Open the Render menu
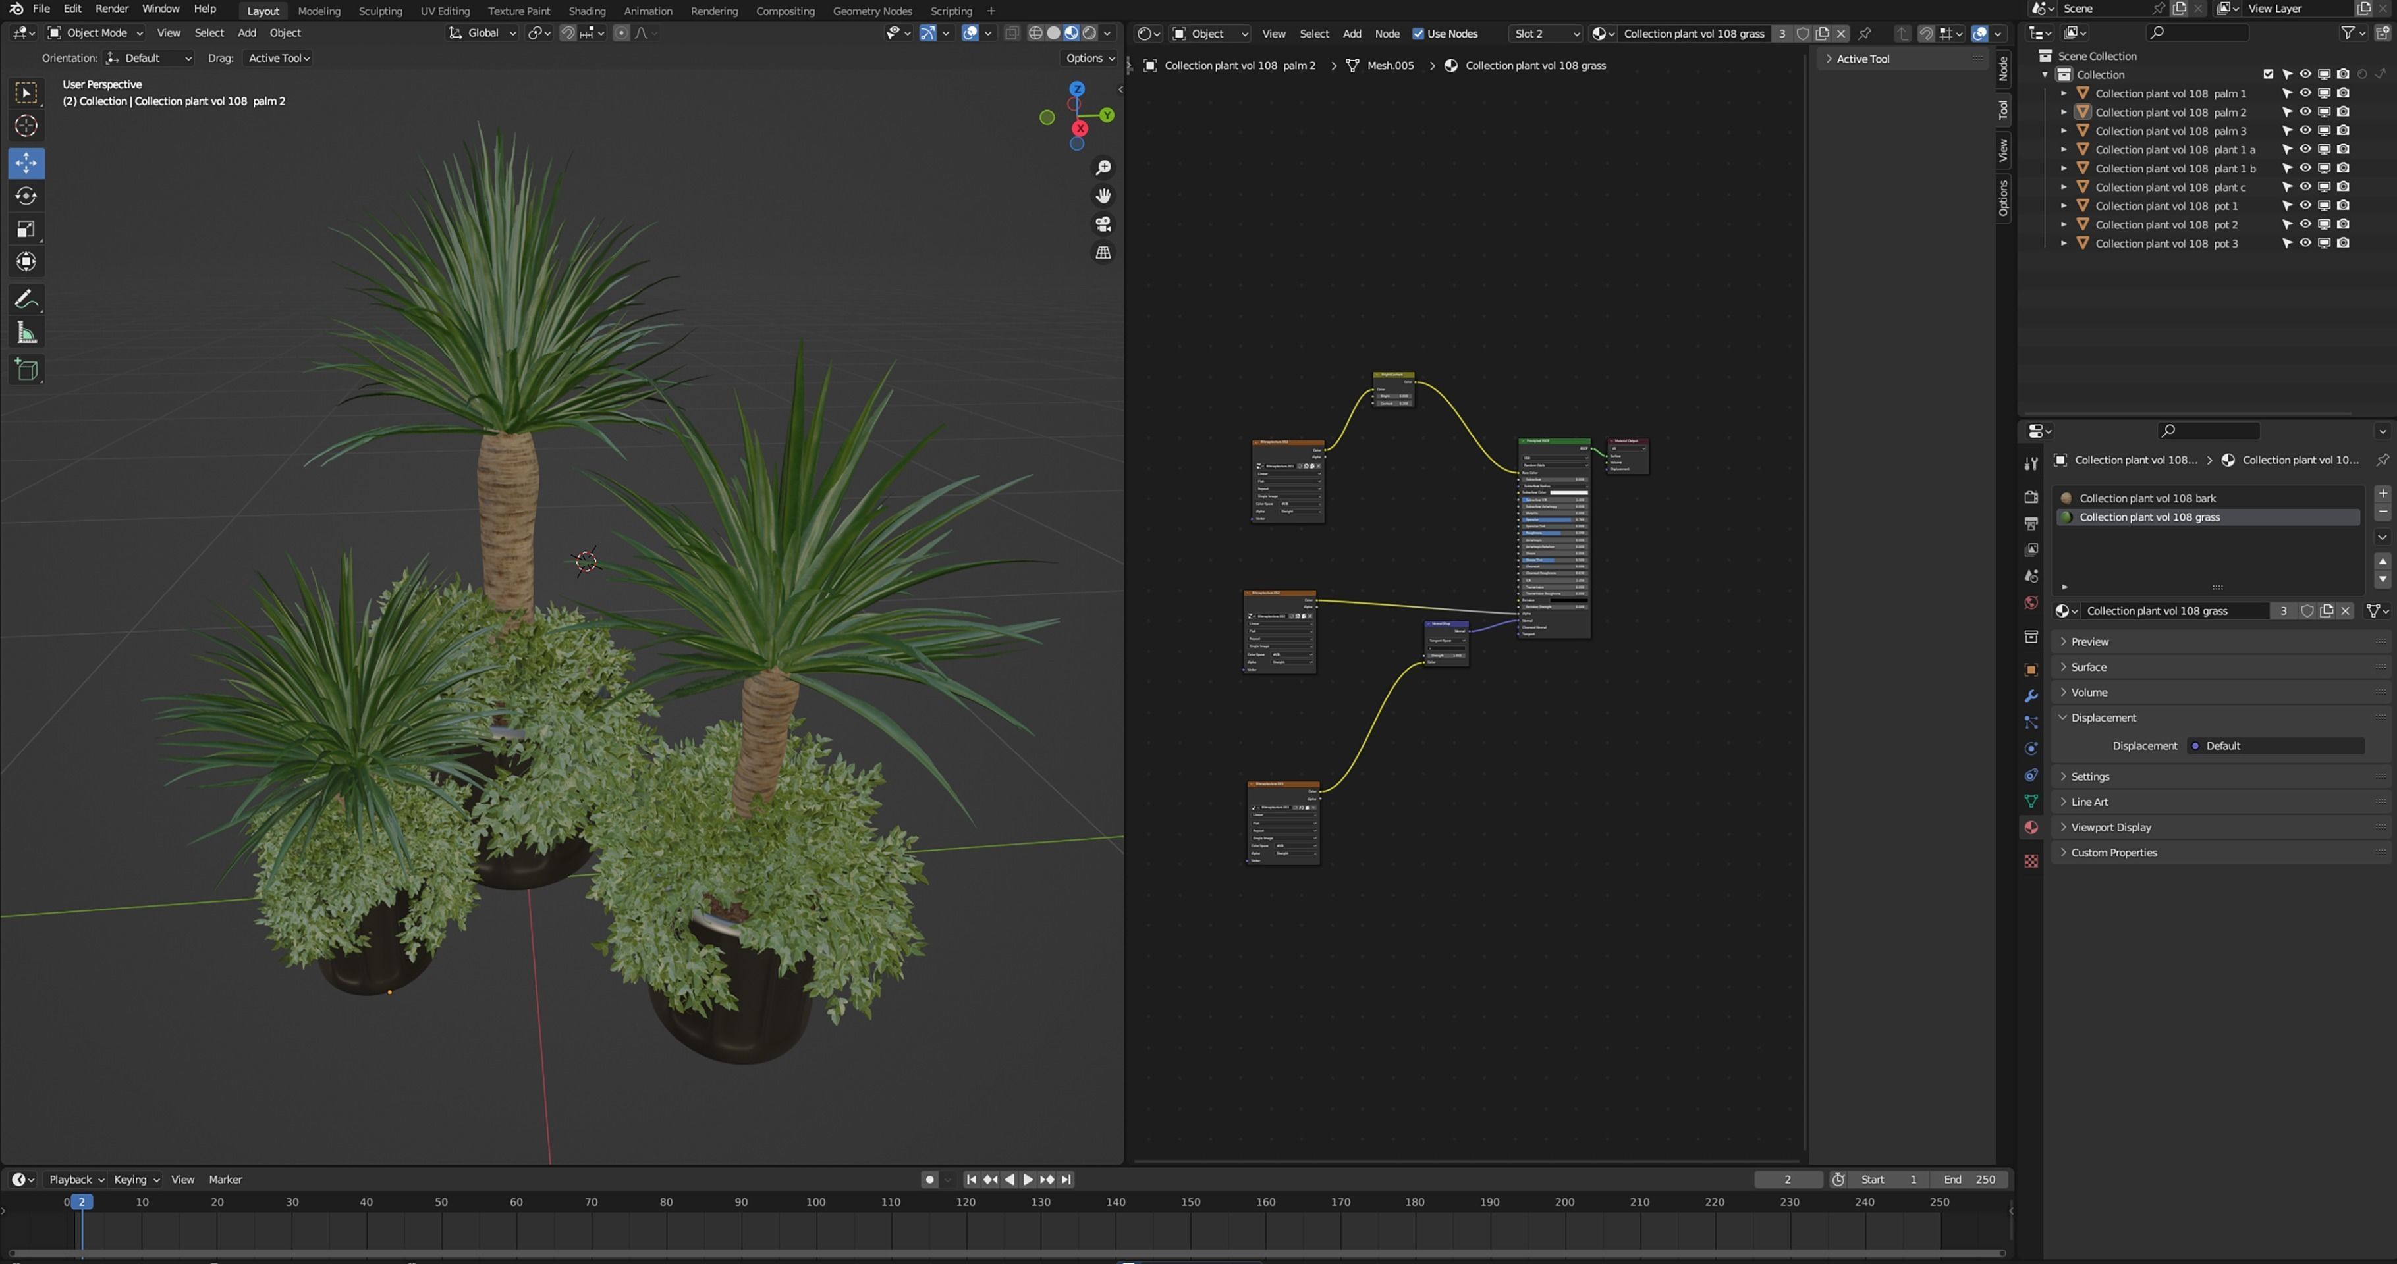Screen dimensions: 2397x1264 click(112, 9)
